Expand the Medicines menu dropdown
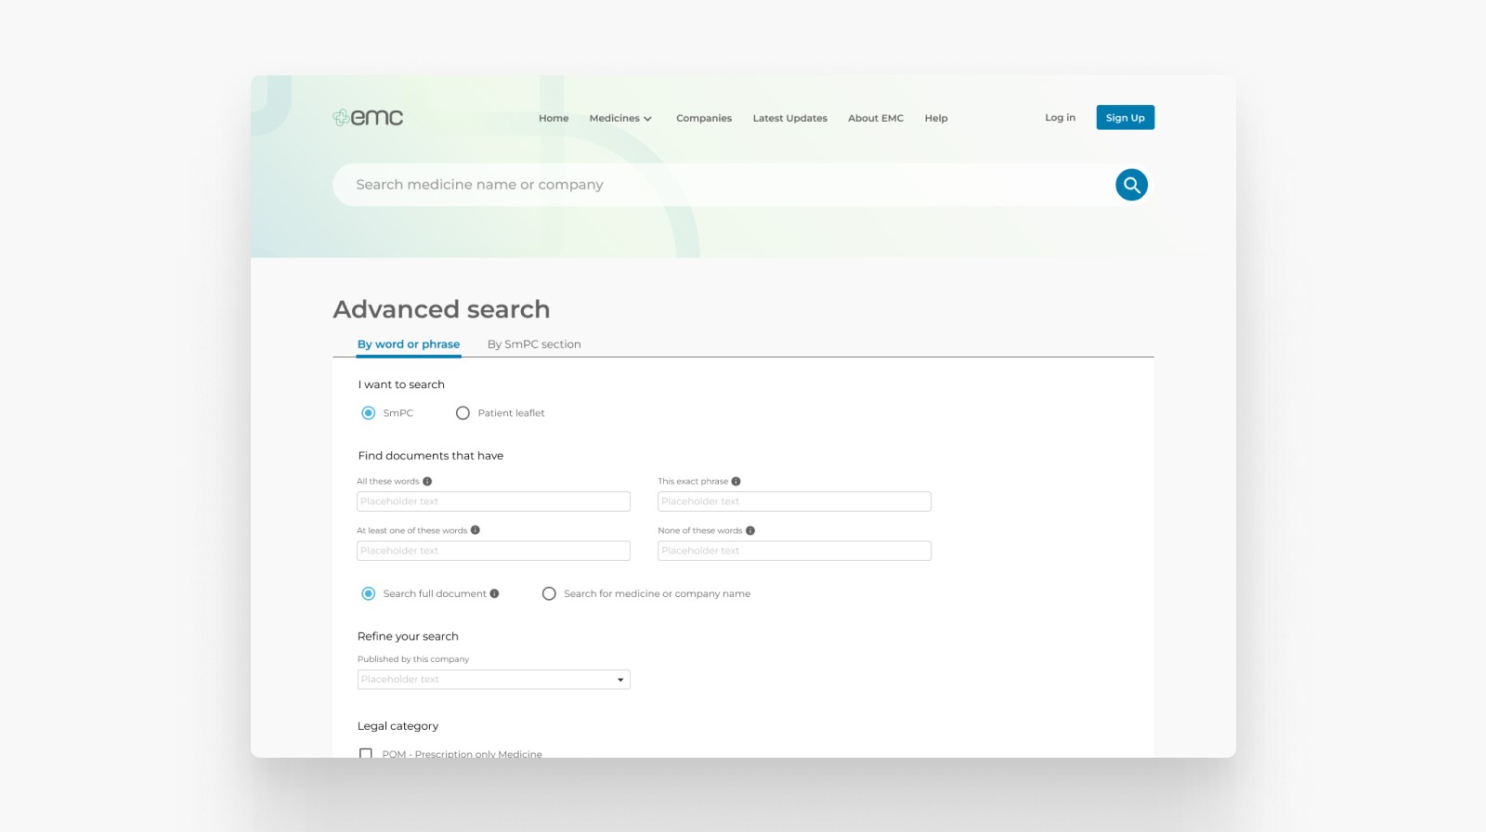This screenshot has width=1486, height=832. tap(620, 118)
